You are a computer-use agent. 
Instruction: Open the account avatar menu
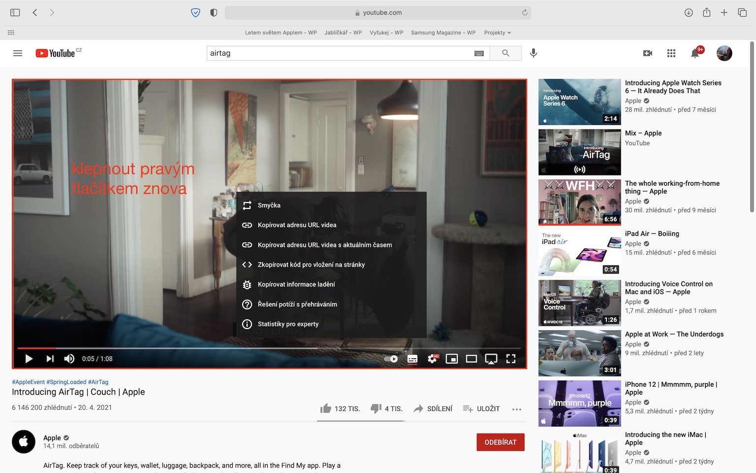click(724, 53)
